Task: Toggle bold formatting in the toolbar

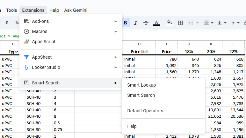Action: click(x=126, y=23)
